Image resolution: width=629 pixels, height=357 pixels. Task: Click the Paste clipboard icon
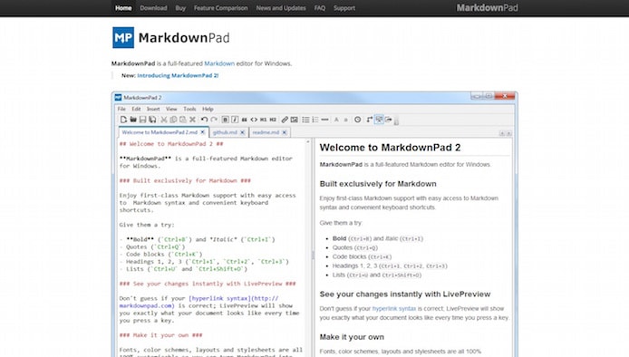(183, 120)
